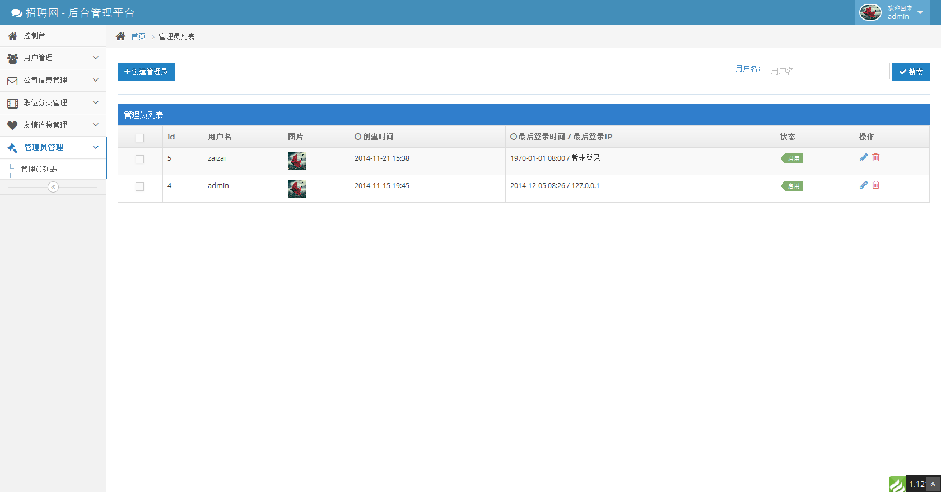Click the 搜索 search button

tap(911, 72)
